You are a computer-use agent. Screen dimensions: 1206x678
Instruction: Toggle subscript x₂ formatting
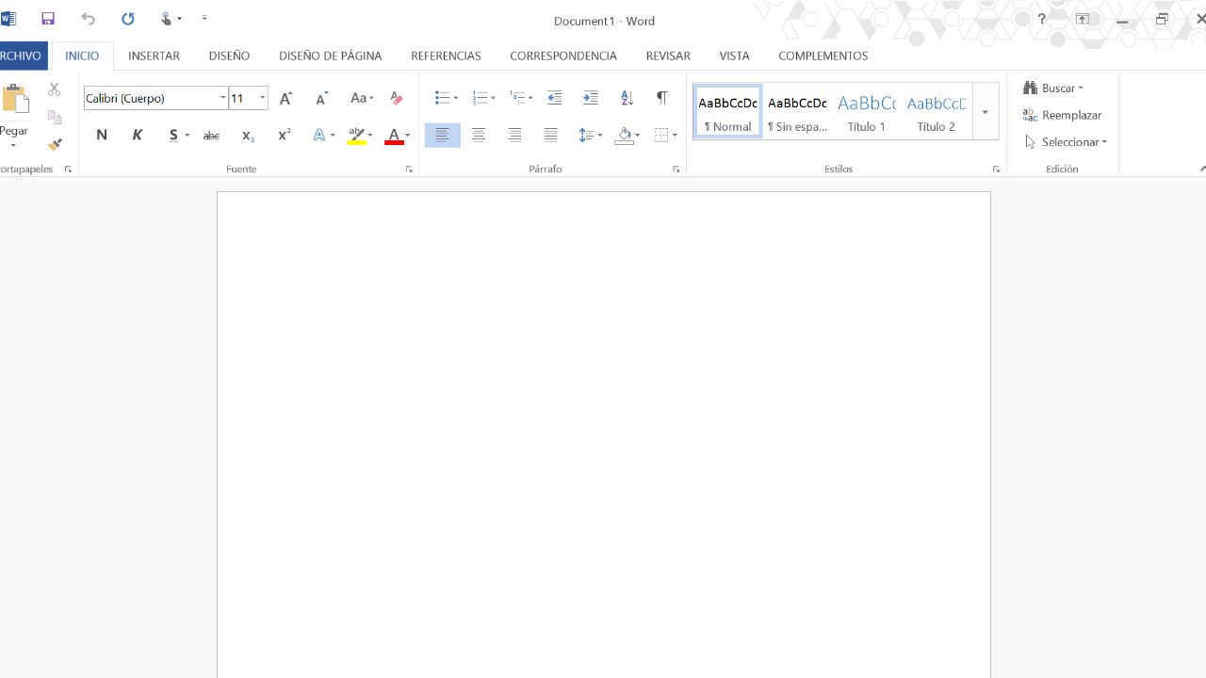[x=248, y=135]
